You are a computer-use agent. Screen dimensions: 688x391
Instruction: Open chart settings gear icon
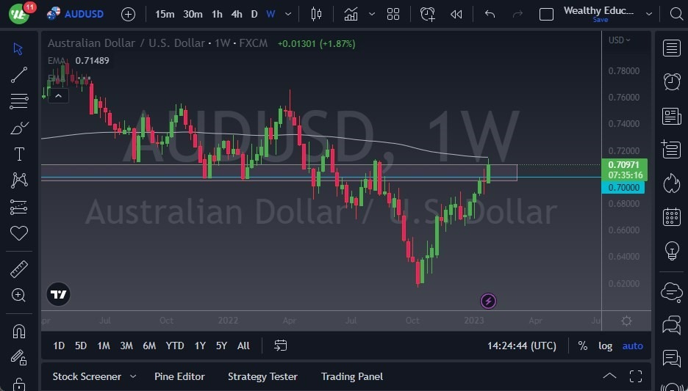coord(626,321)
